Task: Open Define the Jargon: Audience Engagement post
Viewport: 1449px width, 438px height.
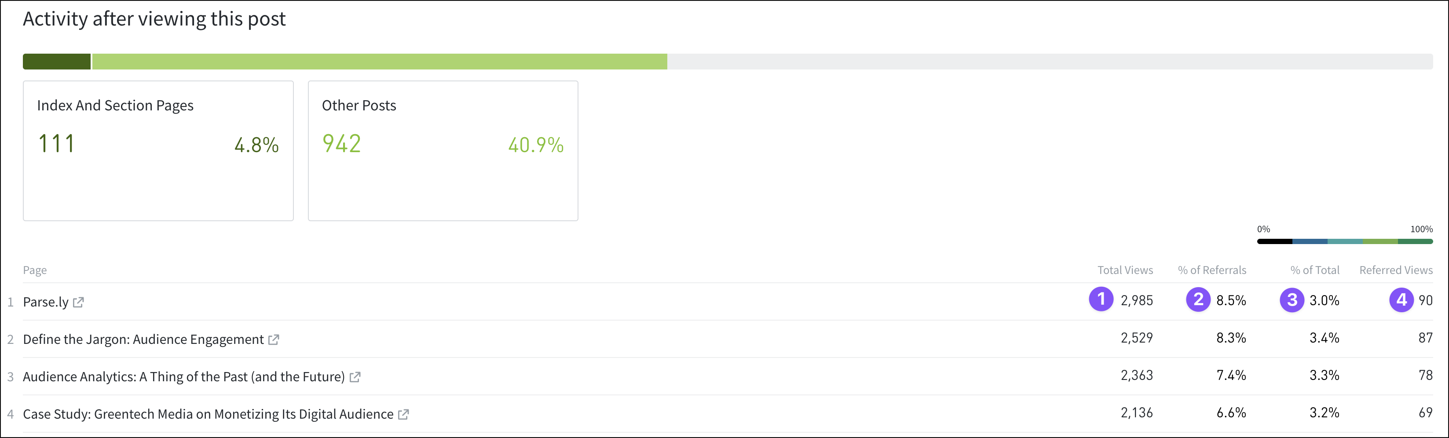Action: [x=143, y=339]
